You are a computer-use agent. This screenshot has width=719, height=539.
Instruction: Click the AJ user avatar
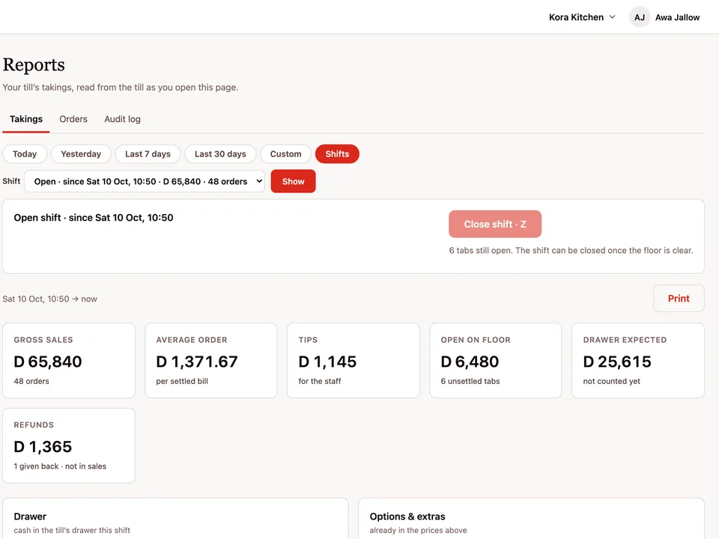(x=639, y=17)
